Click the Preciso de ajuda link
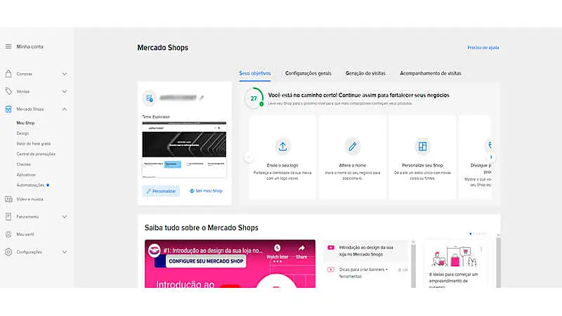Screen dimensions: 562x316 tap(483, 48)
